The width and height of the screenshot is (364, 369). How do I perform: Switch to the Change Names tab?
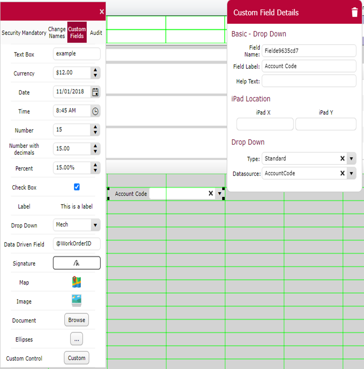click(x=57, y=32)
